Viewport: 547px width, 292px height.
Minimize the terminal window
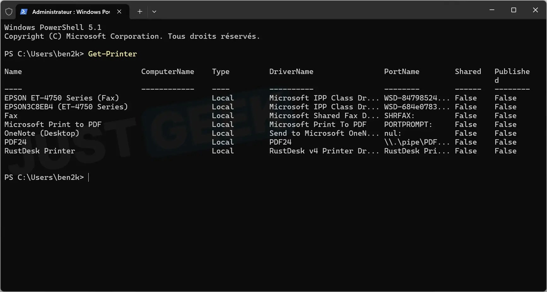click(492, 10)
